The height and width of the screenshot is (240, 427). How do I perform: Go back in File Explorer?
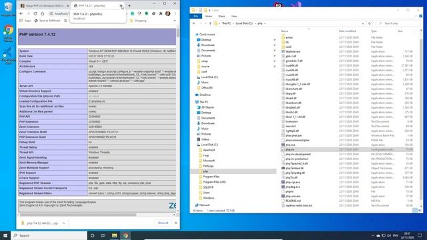(x=194, y=23)
